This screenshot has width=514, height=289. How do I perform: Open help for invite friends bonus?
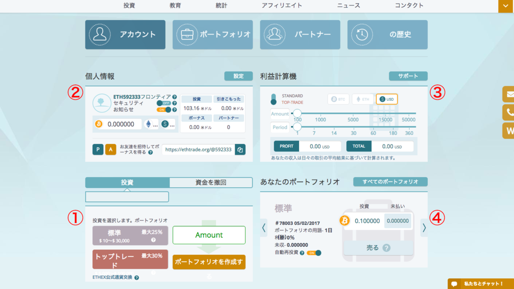point(151,153)
